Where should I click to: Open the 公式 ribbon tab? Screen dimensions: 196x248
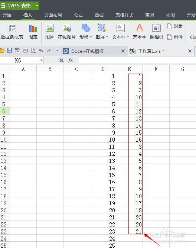pyautogui.click(x=78, y=15)
